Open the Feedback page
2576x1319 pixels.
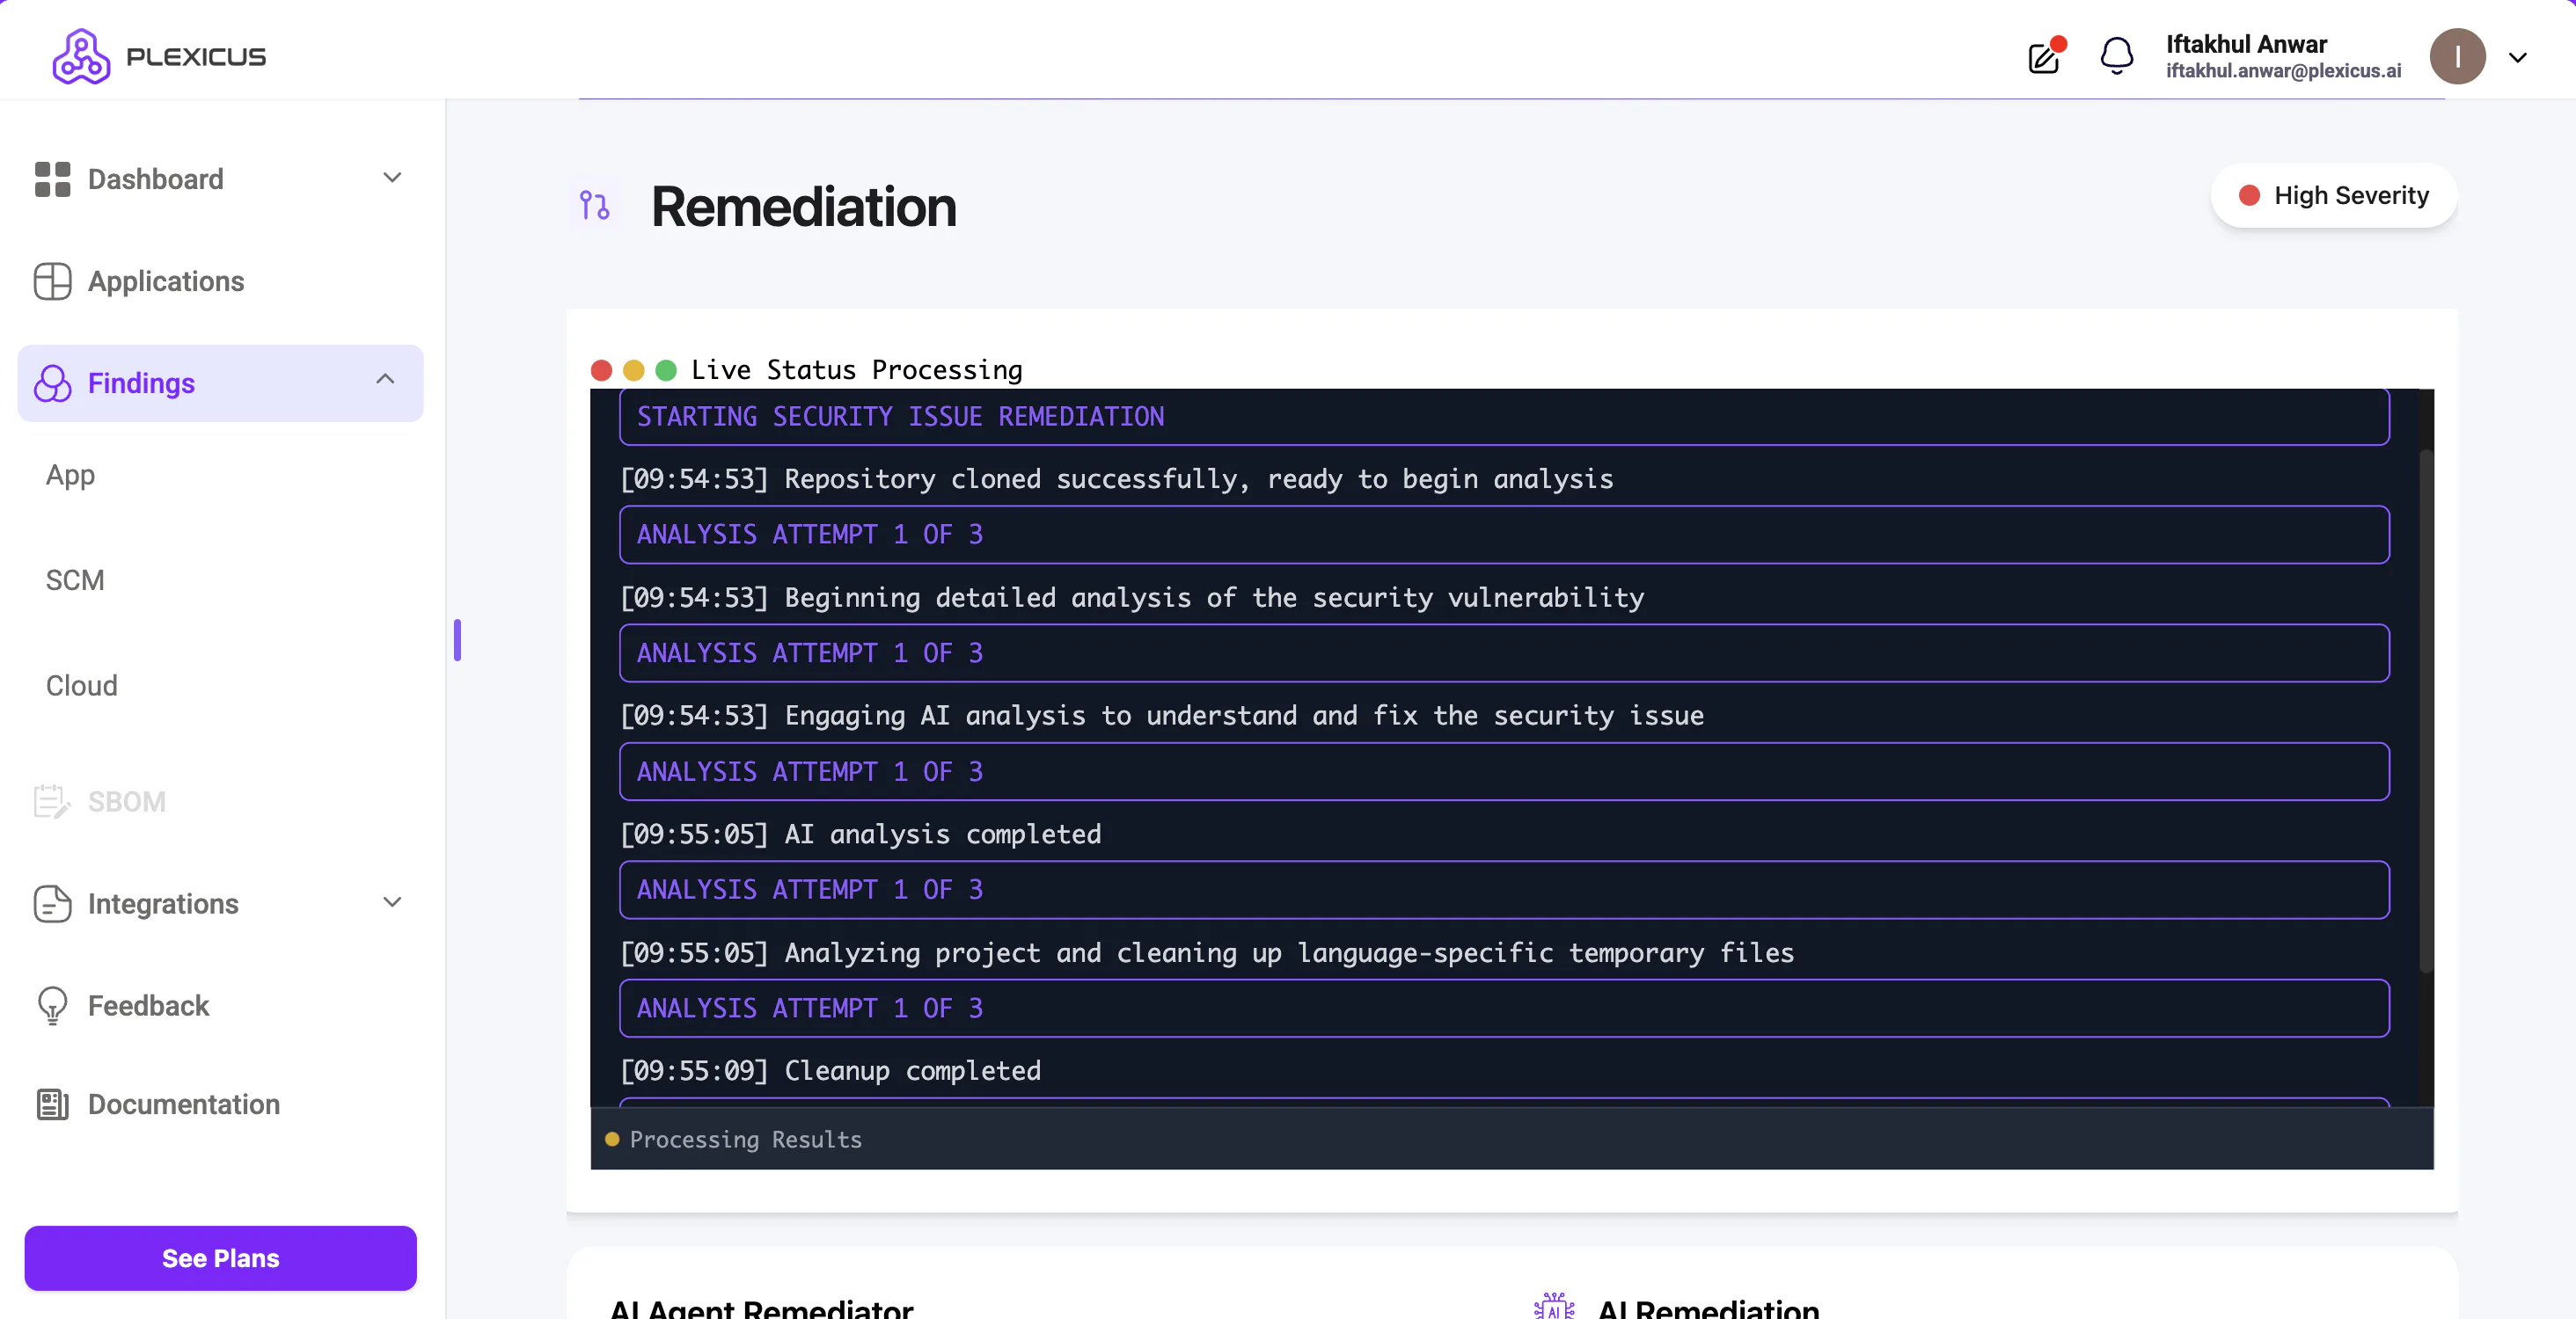(148, 1005)
